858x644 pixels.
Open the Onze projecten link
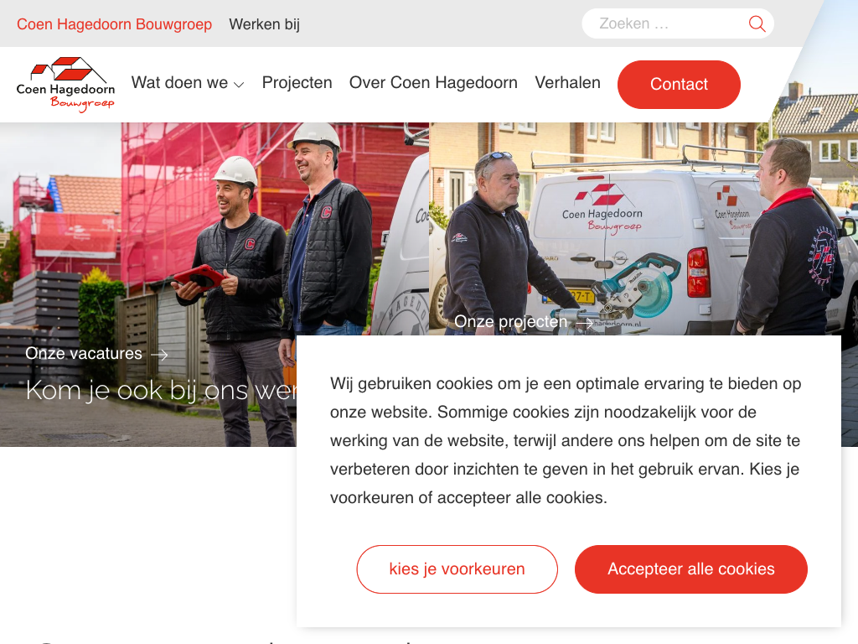click(x=510, y=321)
